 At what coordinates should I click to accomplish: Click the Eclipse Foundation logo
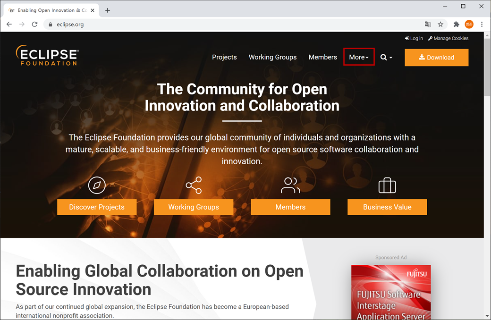[x=47, y=55]
